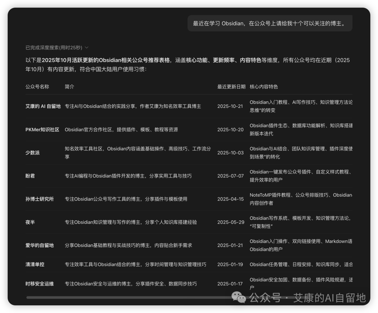The image size is (378, 313).
Task: Click the date 2025-10-21
Action: (230, 106)
